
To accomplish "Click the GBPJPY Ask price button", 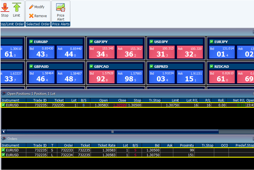I will [130, 52].
